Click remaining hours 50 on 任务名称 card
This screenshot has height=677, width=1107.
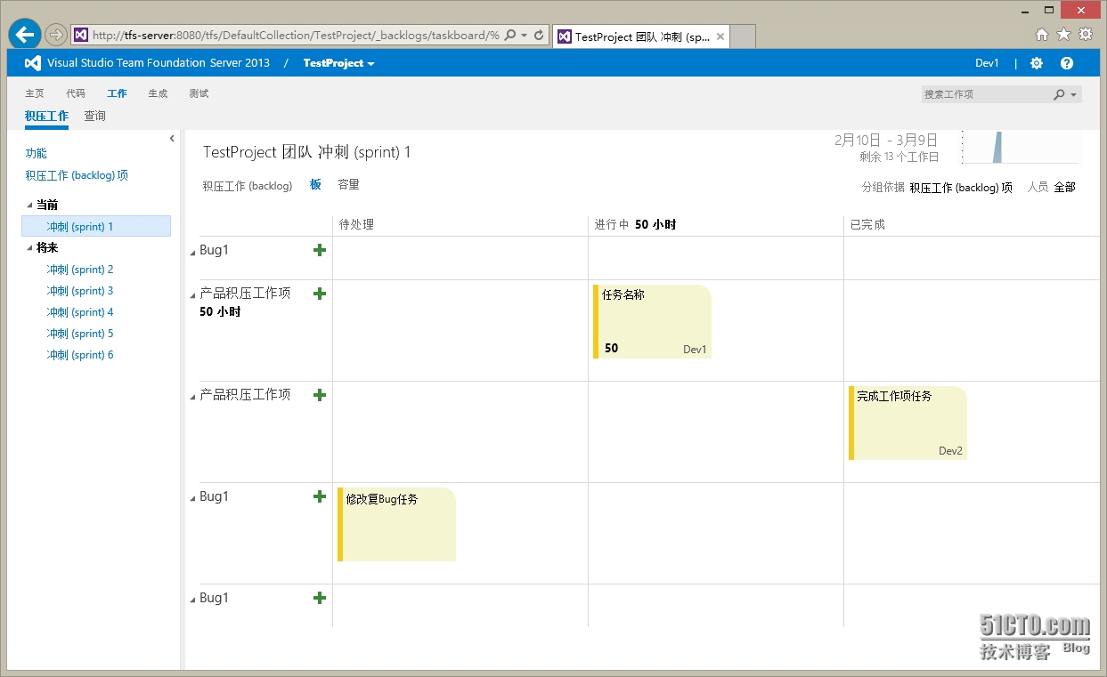[611, 349]
